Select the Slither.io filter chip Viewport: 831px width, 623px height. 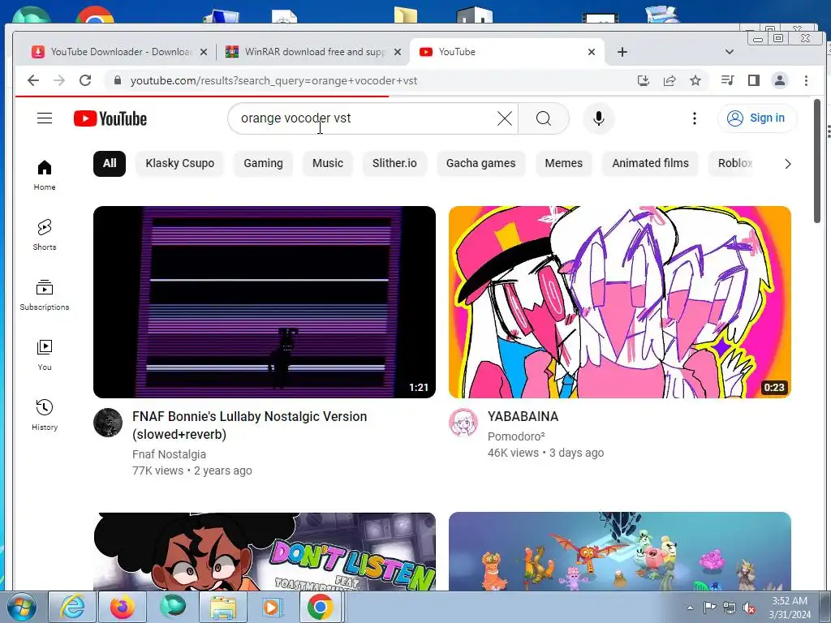pyautogui.click(x=394, y=163)
